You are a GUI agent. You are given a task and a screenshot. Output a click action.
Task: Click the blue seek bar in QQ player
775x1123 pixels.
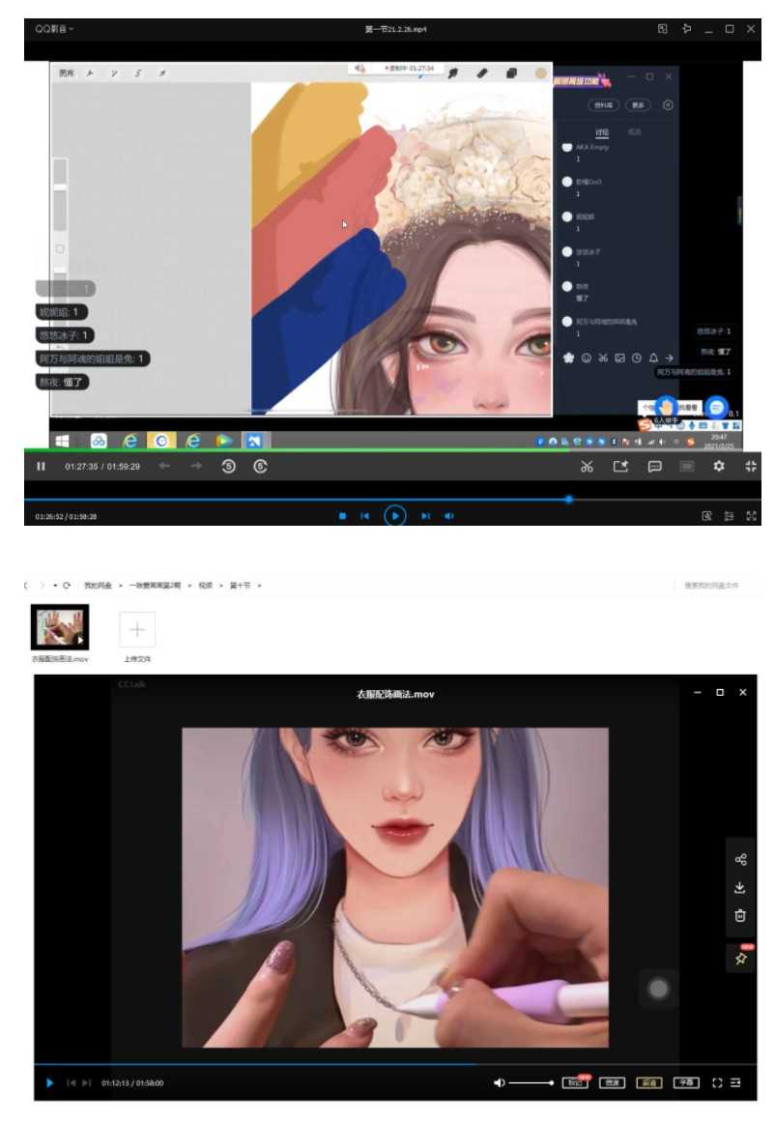(290, 500)
